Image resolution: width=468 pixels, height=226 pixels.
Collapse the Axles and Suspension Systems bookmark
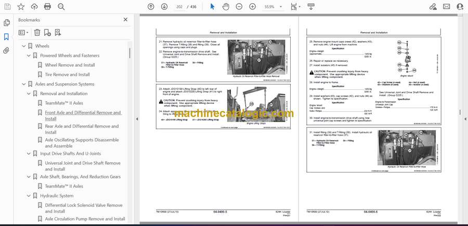click(x=24, y=84)
